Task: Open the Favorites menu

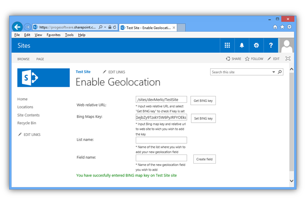Action: click(x=53, y=35)
